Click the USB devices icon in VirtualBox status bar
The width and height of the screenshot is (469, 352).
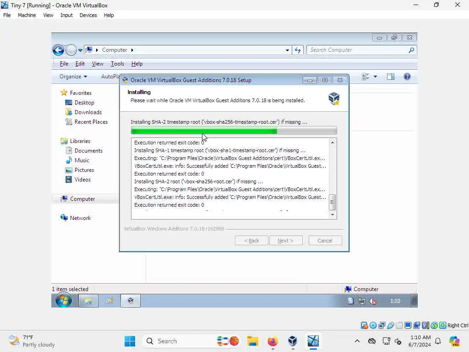(390, 325)
